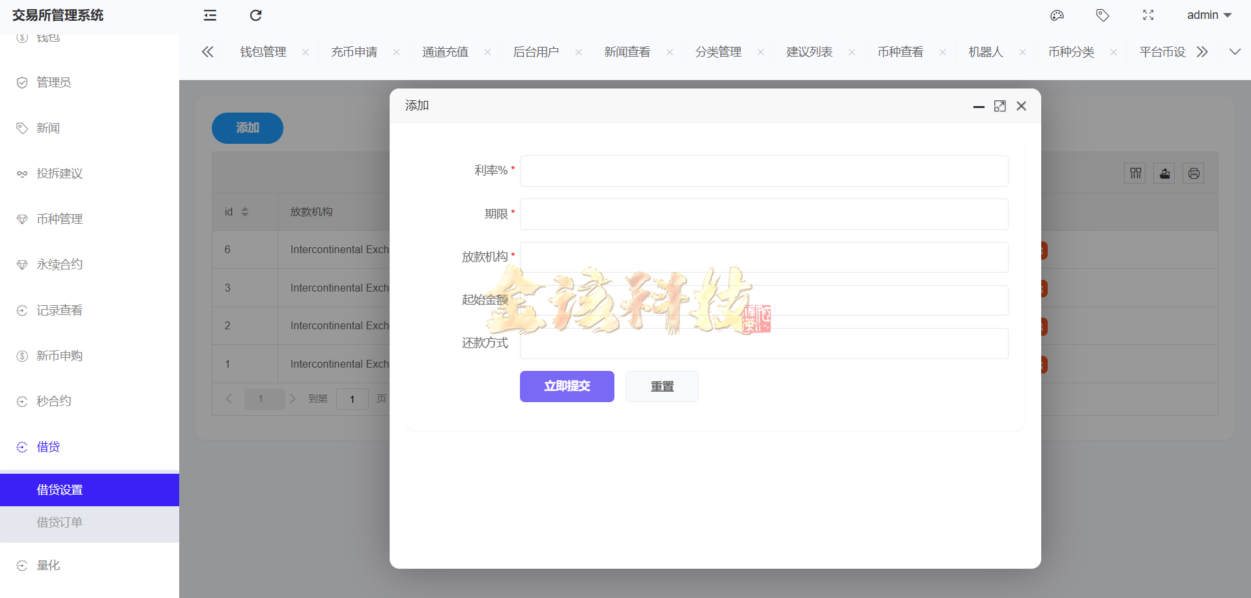
Task: Print the table
Action: 1194,173
